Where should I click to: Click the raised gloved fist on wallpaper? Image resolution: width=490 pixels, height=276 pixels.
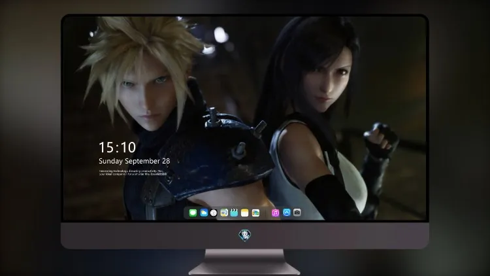[381, 139]
